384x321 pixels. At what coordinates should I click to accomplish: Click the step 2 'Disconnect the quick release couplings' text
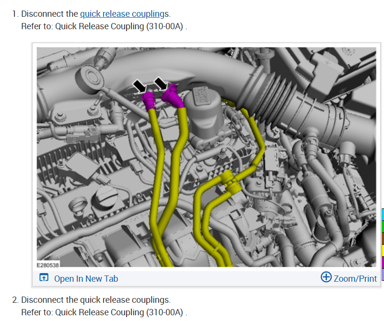[x=96, y=300]
